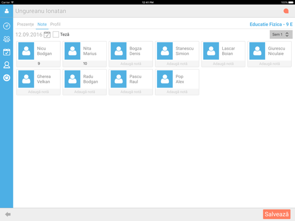295x221 pixels.
Task: Go back with the bottom arrow icon
Action: pyautogui.click(x=8, y=214)
